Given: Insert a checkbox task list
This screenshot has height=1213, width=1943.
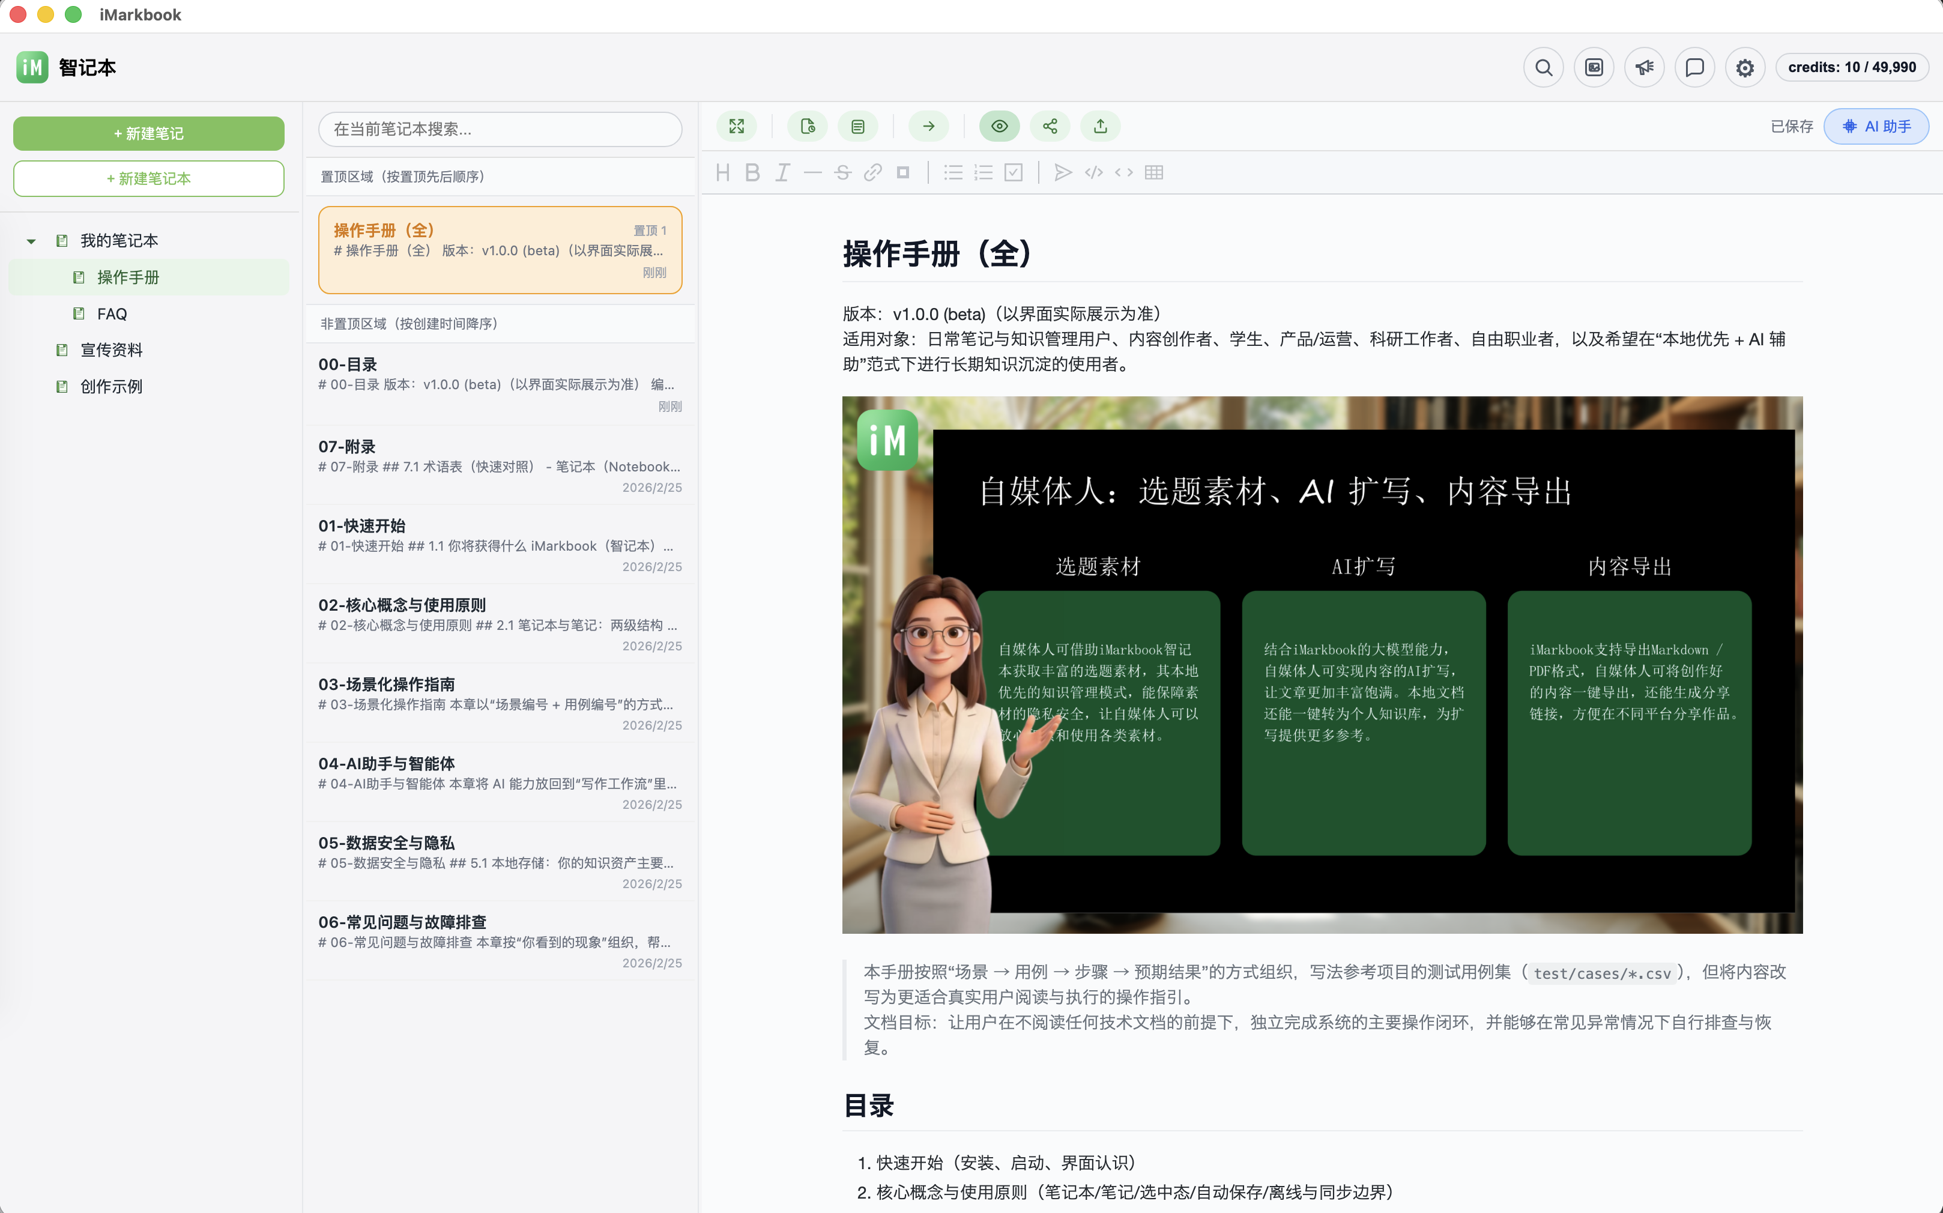Looking at the screenshot, I should (x=1013, y=172).
